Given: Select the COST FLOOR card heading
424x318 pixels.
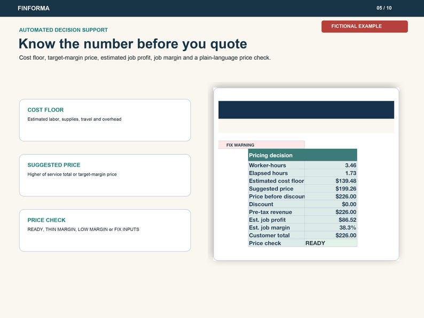Looking at the screenshot, I should tap(45, 110).
